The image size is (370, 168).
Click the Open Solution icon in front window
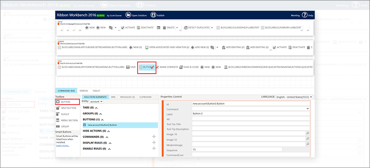[128, 15]
